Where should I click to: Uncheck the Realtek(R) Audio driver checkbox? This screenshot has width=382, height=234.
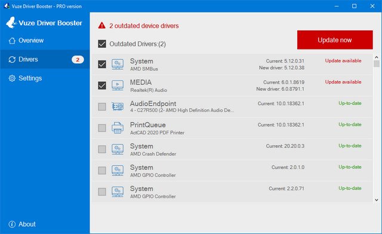pyautogui.click(x=102, y=85)
